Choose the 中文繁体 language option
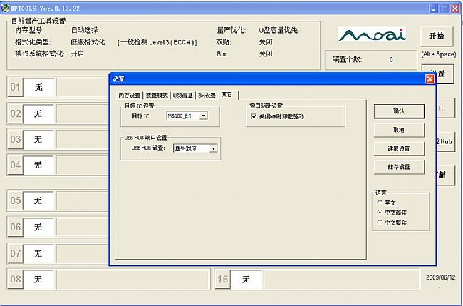 coord(380,222)
